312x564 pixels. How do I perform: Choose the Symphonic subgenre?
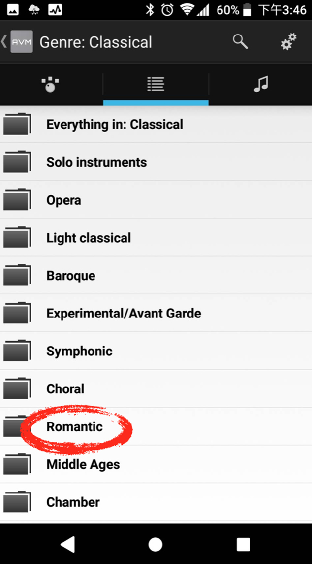[156, 351]
